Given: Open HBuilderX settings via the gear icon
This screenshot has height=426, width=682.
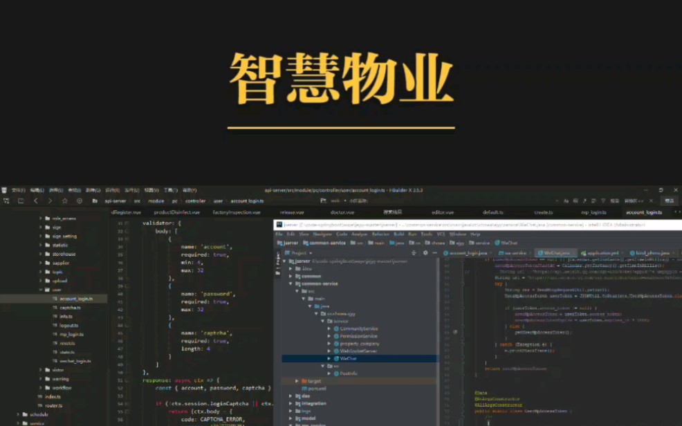Looking at the screenshot, I should 80,201.
